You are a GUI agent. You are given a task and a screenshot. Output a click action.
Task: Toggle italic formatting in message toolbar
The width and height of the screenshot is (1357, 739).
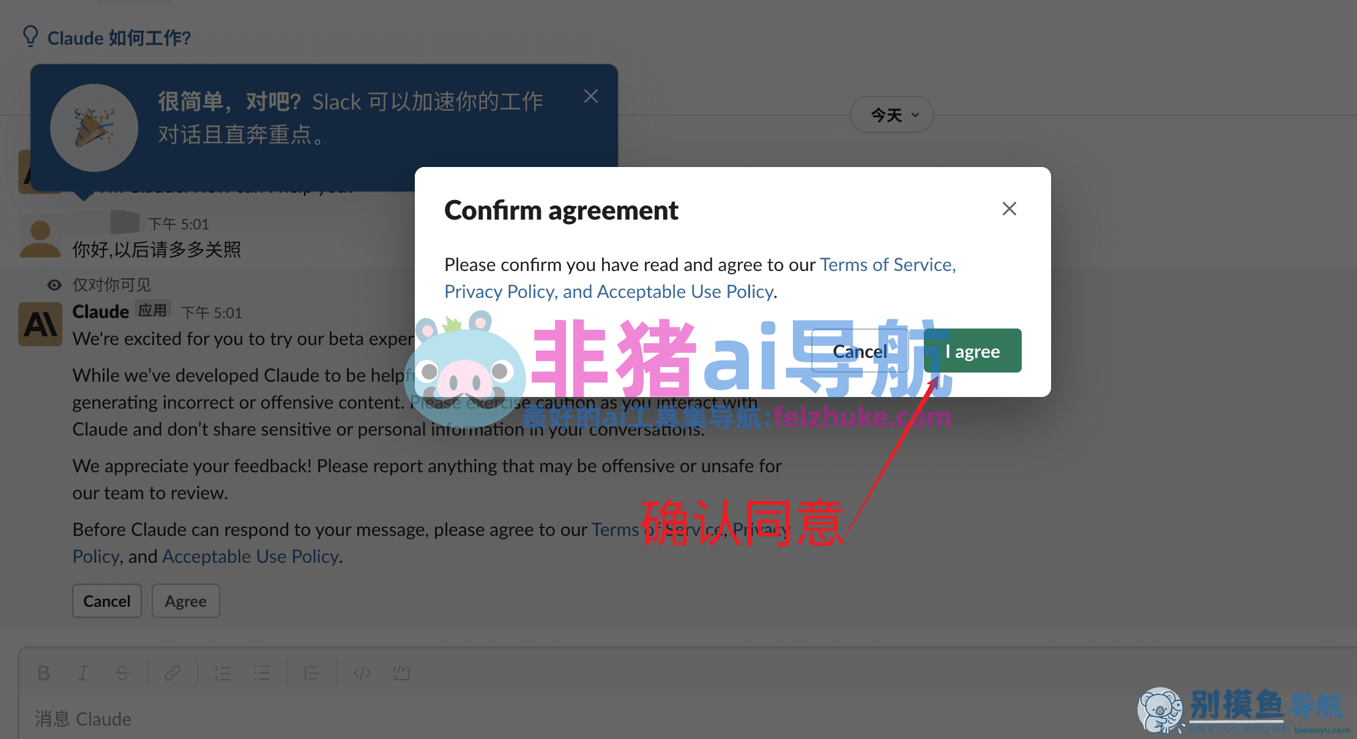[x=83, y=673]
